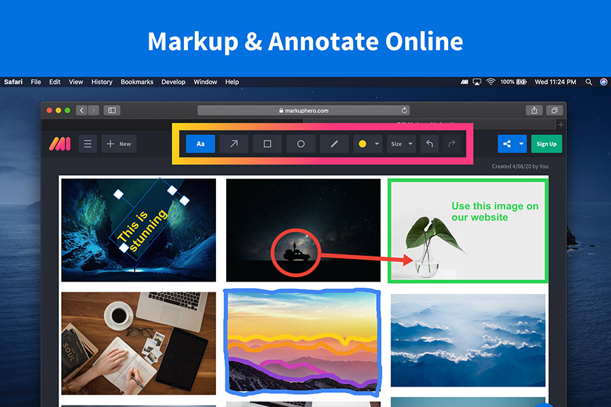Click the AirPlay display icon
The image size is (611, 407).
point(477,82)
